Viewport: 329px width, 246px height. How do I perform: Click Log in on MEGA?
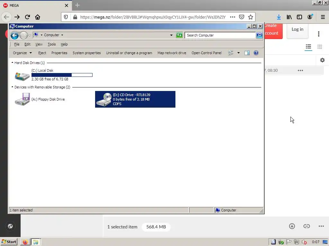297,29
